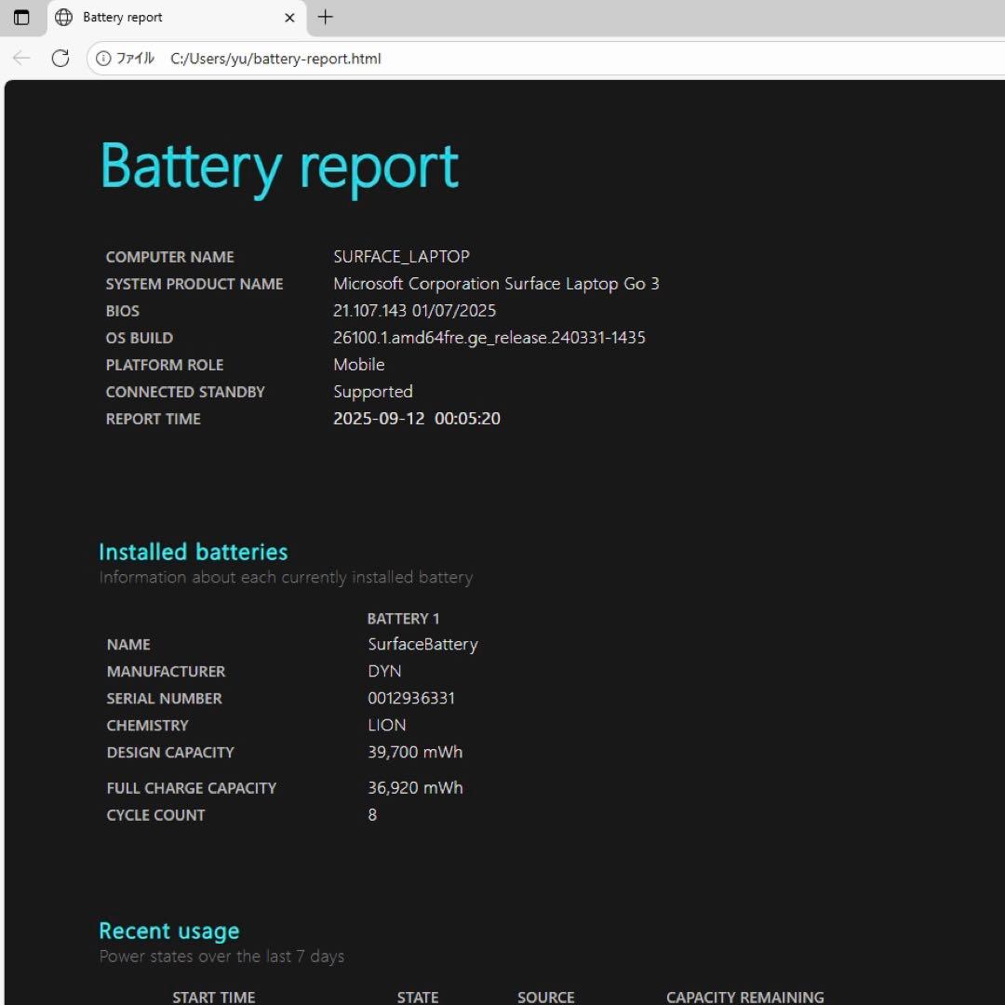
Task: Click the serial number 0012936331 text
Action: click(411, 698)
